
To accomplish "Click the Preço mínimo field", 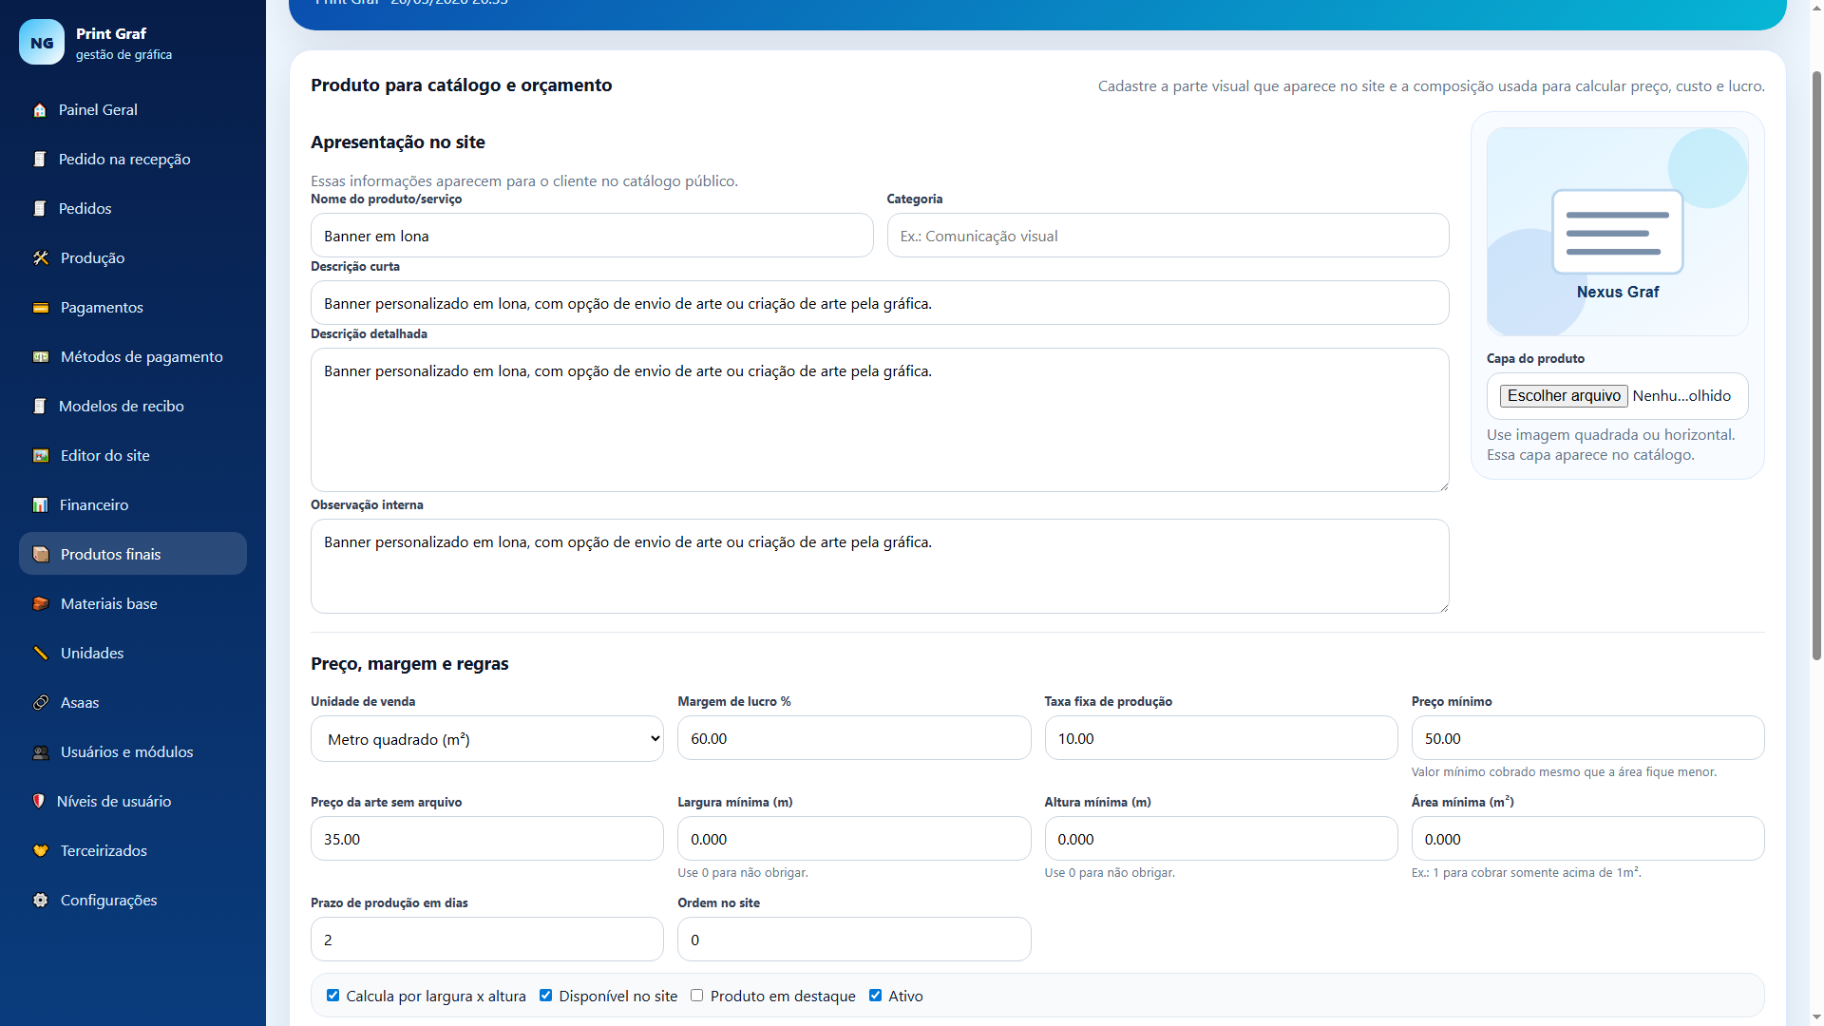I will (x=1587, y=738).
